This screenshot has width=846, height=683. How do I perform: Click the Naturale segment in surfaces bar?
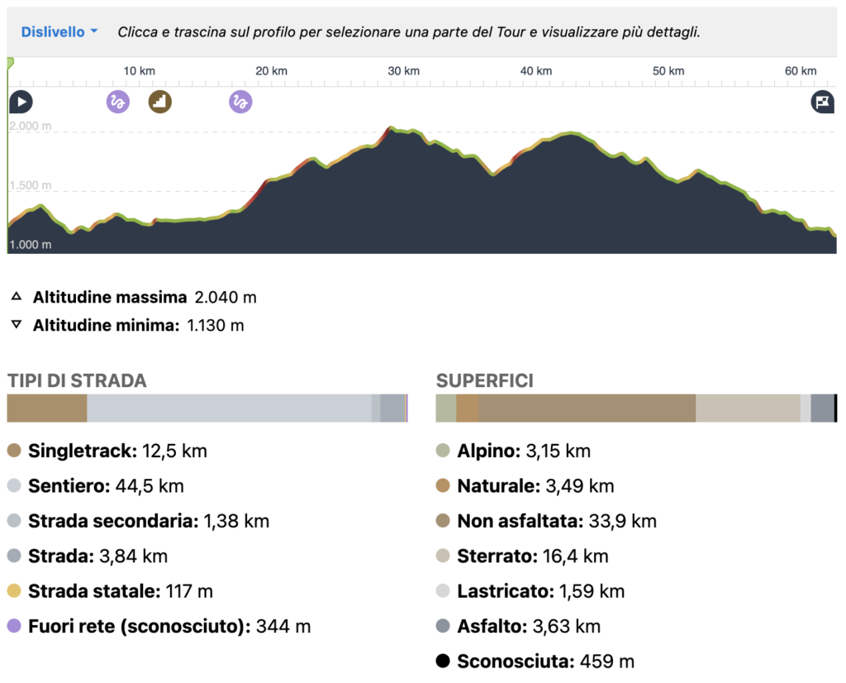[468, 408]
